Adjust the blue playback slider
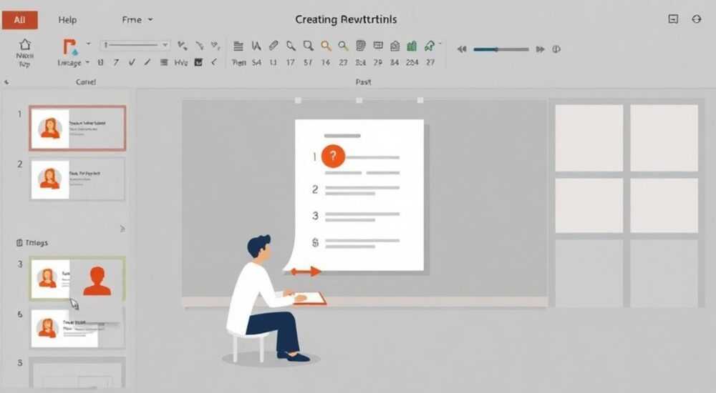Image resolution: width=716 pixels, height=393 pixels. pos(501,49)
